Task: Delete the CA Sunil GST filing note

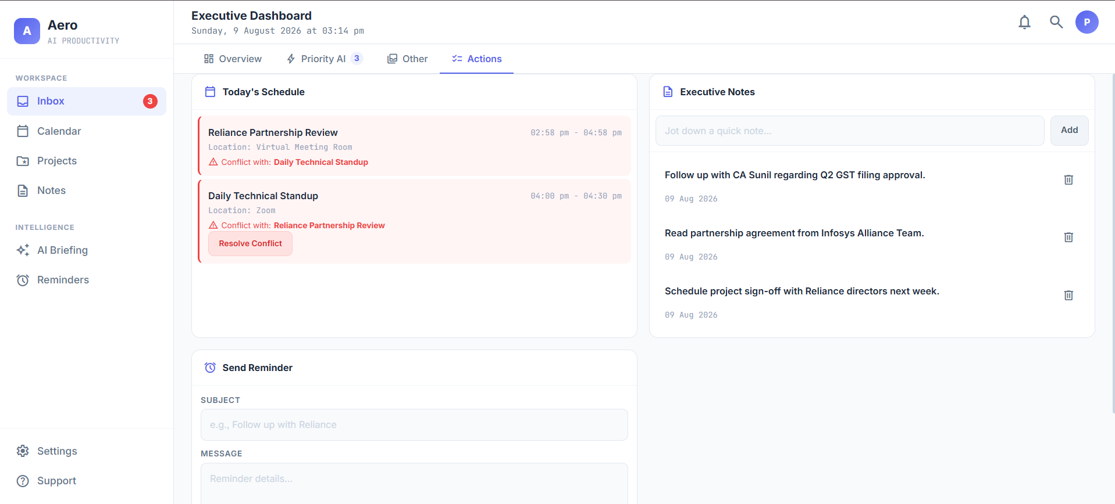Action: tap(1068, 180)
